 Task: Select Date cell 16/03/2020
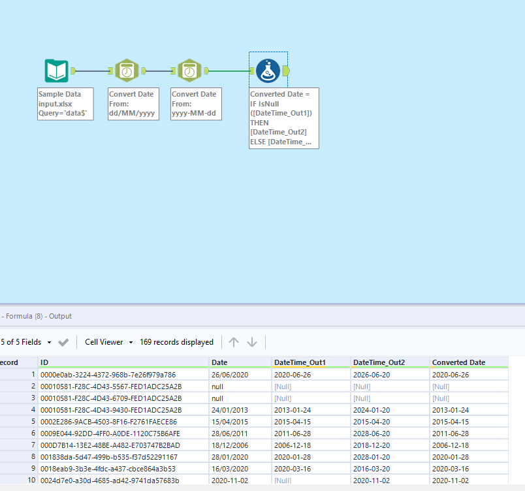click(x=240, y=469)
